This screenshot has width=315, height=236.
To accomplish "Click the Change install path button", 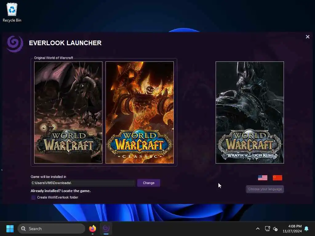I will pos(149,183).
